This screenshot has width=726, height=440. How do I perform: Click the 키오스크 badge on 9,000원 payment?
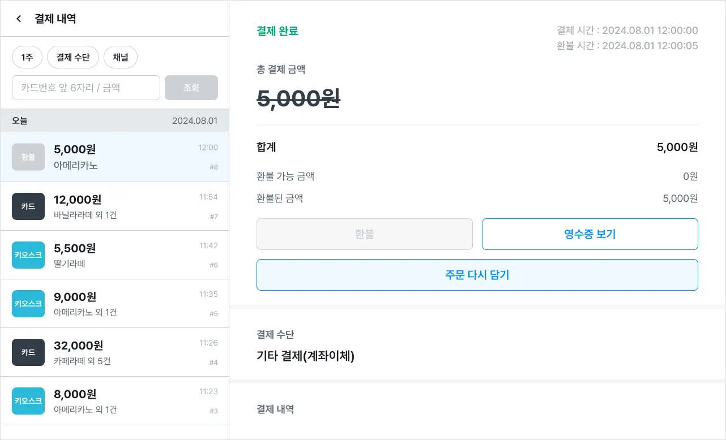click(x=28, y=304)
